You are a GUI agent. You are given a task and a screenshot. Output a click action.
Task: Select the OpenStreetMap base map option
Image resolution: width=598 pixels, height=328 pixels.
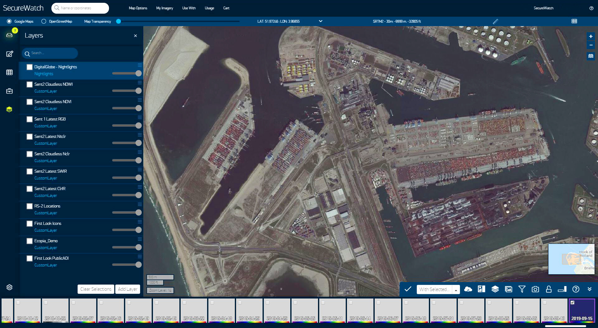pos(43,21)
